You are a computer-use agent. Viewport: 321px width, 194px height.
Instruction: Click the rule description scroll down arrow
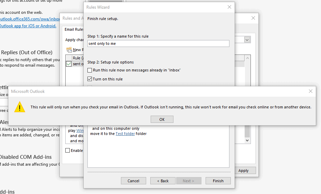point(247,140)
